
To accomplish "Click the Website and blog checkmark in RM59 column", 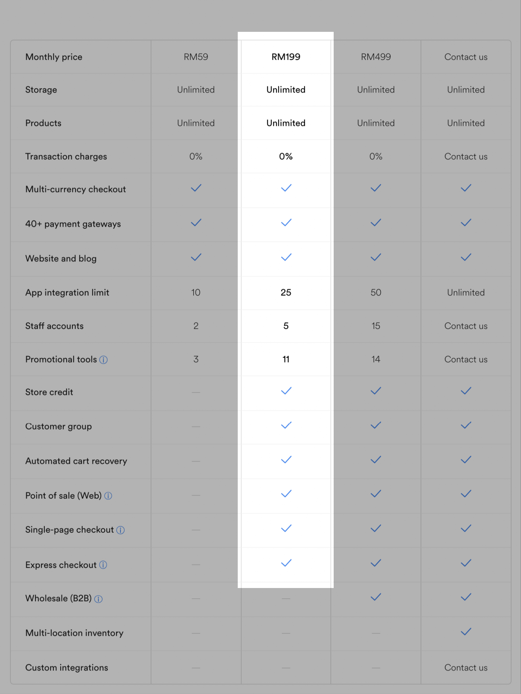I will point(196,257).
